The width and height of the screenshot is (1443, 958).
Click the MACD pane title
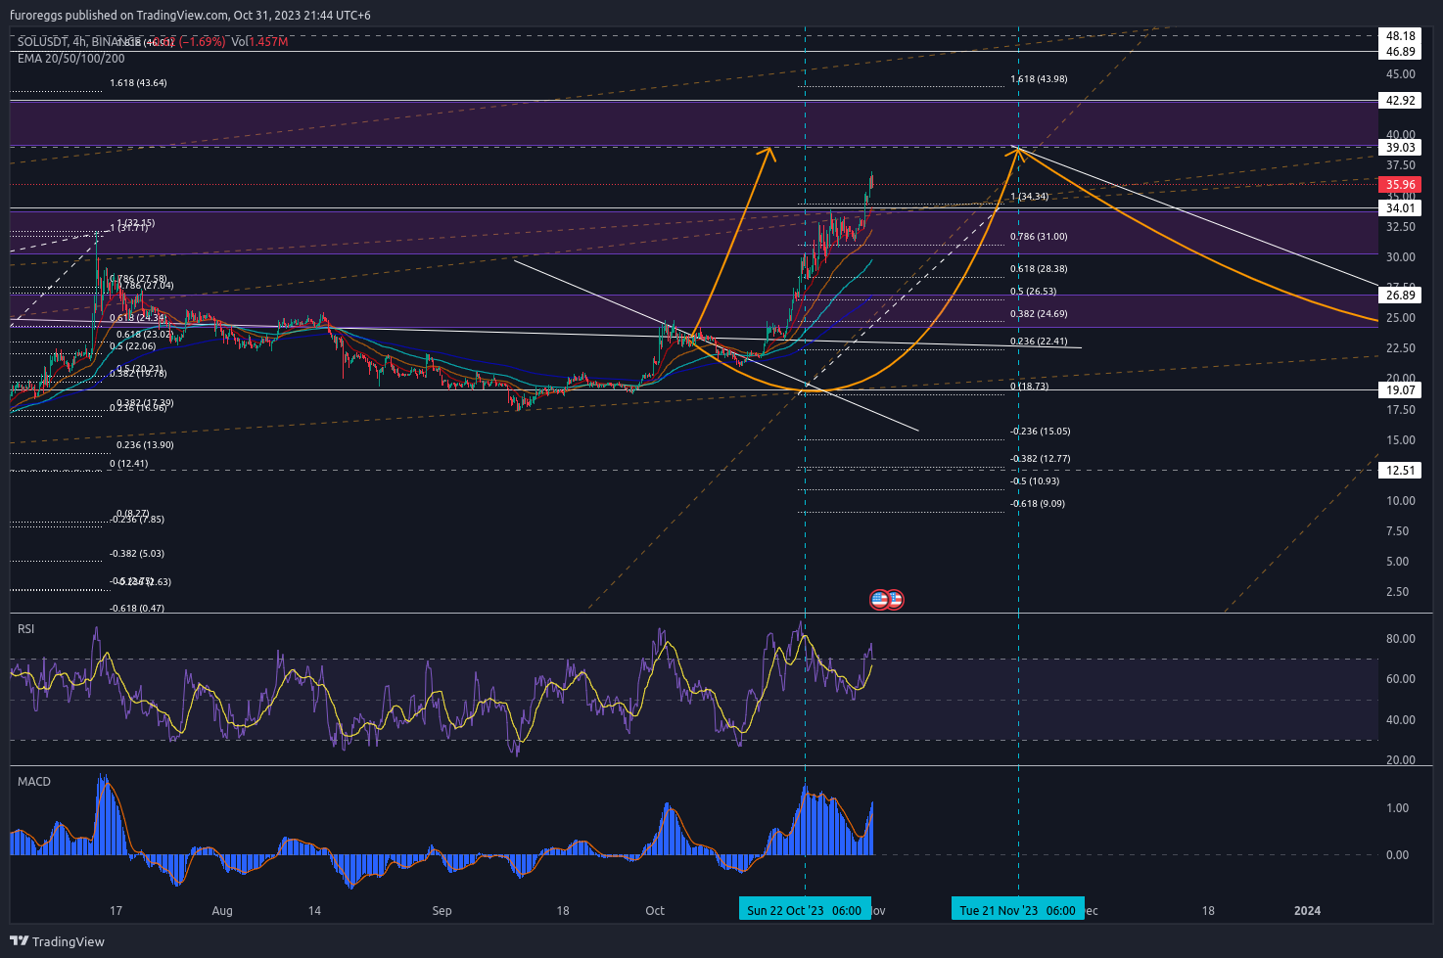[34, 781]
